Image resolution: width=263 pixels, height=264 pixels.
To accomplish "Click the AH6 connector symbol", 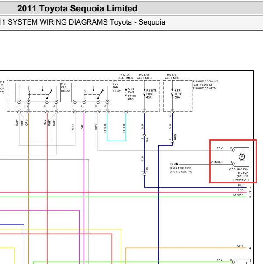I will [172, 142].
